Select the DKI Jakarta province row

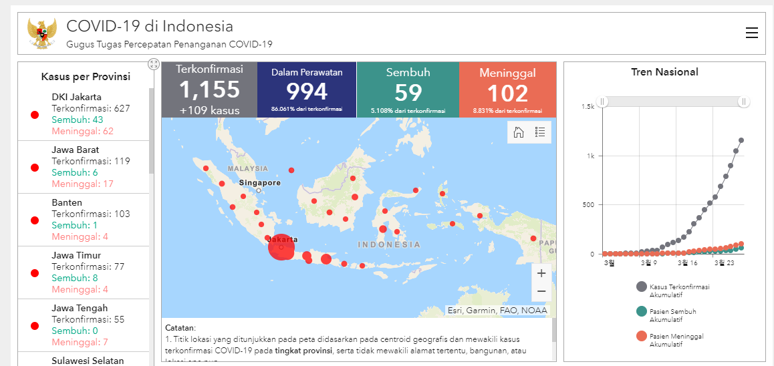pos(84,114)
